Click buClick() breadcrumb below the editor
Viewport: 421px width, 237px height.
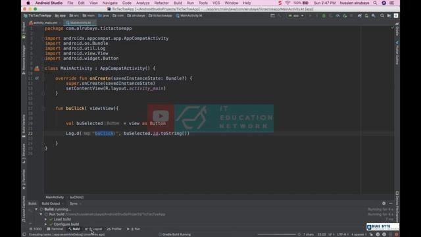tap(76, 197)
